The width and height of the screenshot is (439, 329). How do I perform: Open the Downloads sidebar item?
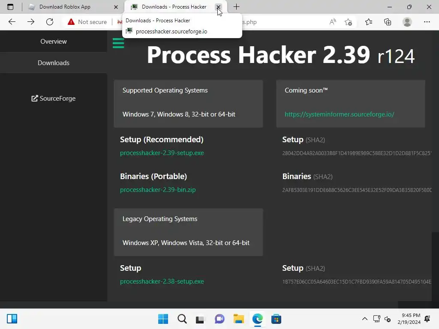54,63
